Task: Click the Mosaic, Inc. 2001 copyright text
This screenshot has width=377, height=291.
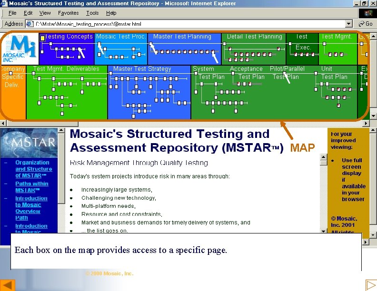Action: (x=344, y=222)
